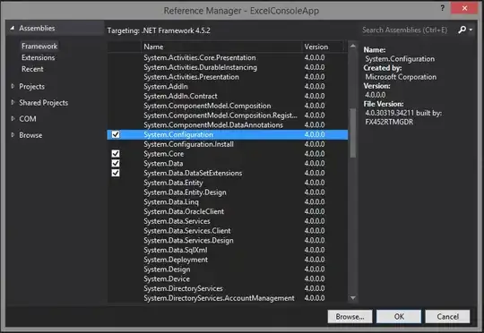Select the Recent category
This screenshot has width=484, height=333.
(32, 69)
